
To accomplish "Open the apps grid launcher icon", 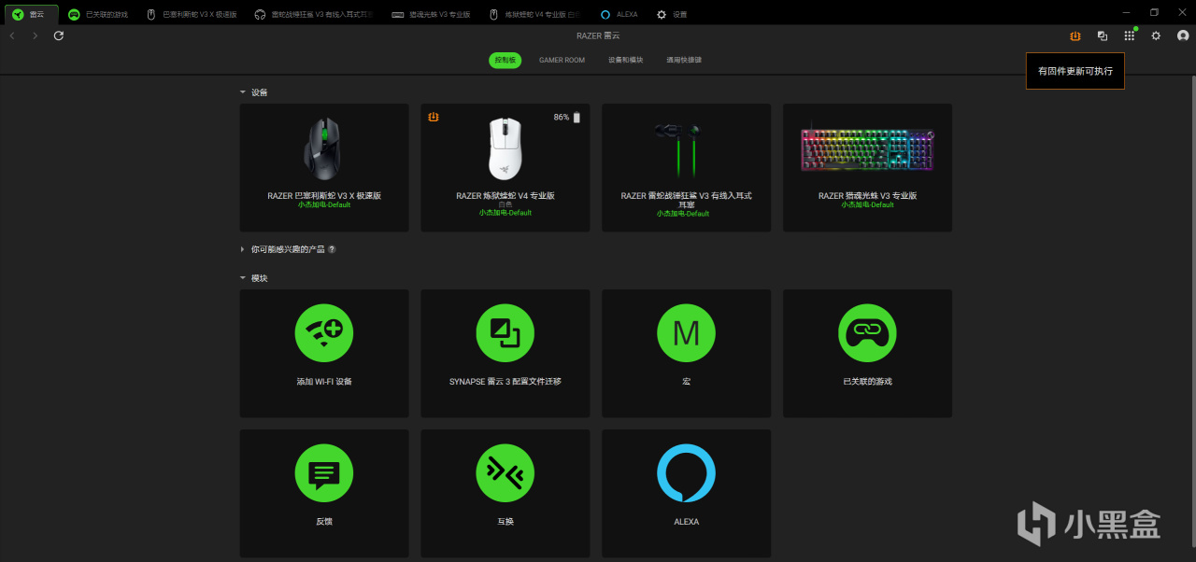I will point(1130,35).
